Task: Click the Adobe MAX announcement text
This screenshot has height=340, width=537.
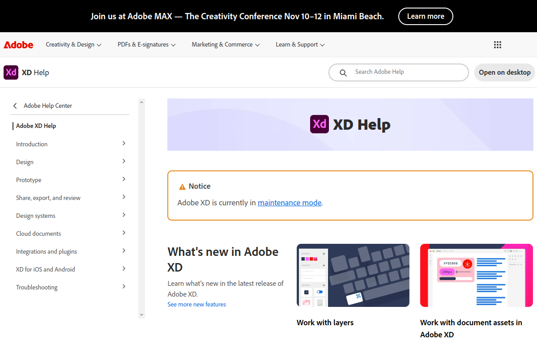Action: [237, 16]
